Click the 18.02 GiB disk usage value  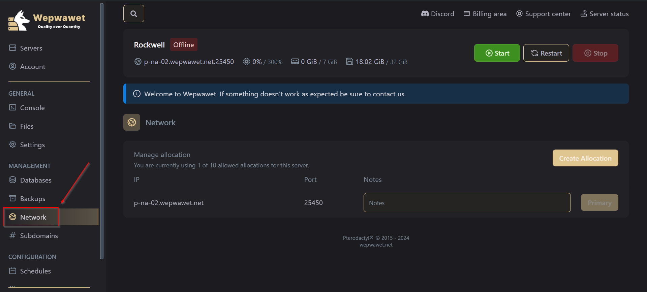tap(370, 62)
